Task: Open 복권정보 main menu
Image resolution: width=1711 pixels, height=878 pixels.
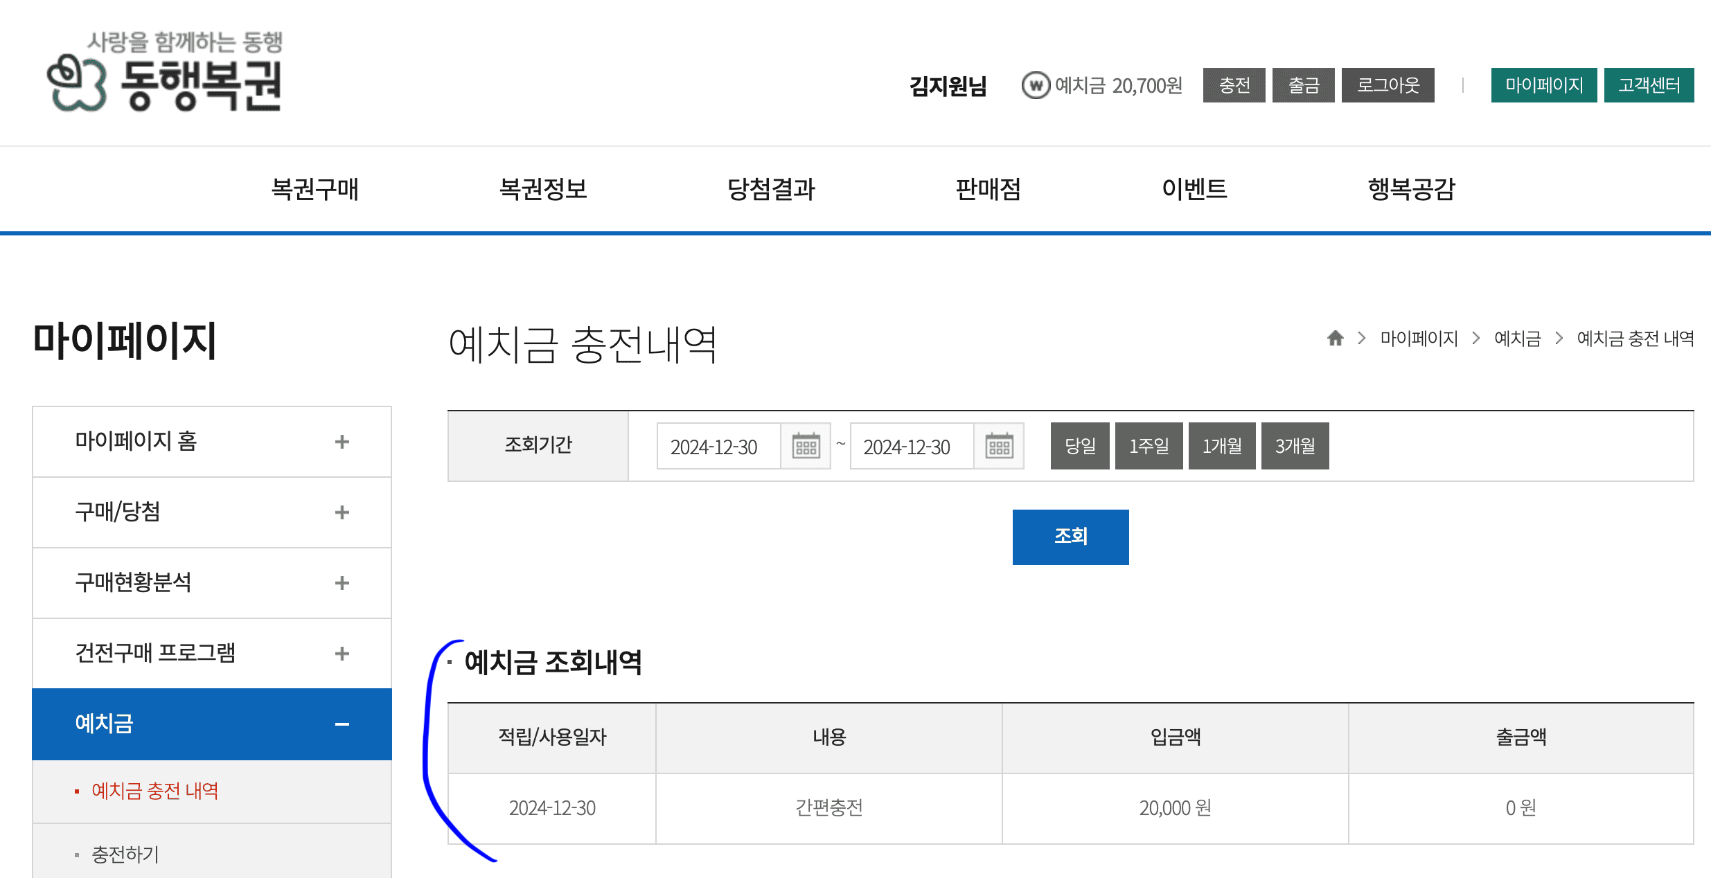Action: [543, 189]
